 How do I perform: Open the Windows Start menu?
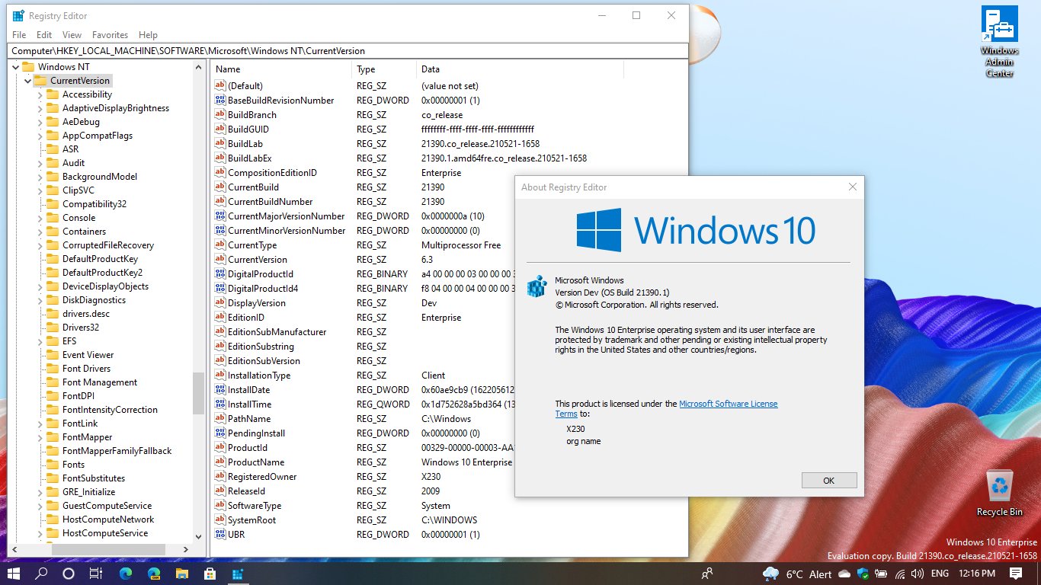click(14, 574)
